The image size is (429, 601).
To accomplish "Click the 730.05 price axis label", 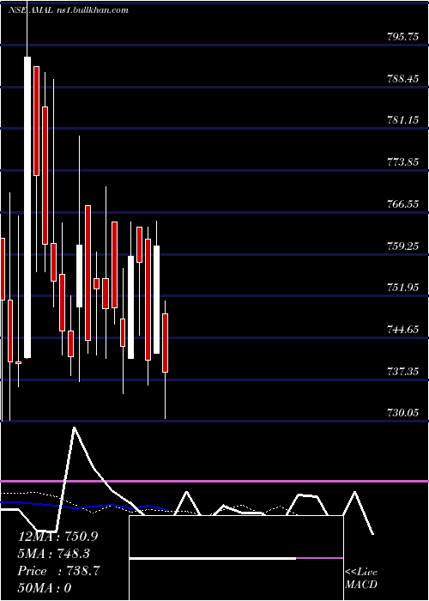I will 402,412.
